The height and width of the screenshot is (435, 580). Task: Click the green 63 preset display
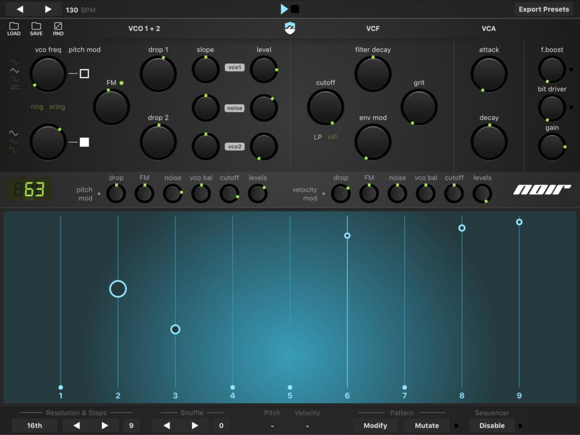point(29,189)
